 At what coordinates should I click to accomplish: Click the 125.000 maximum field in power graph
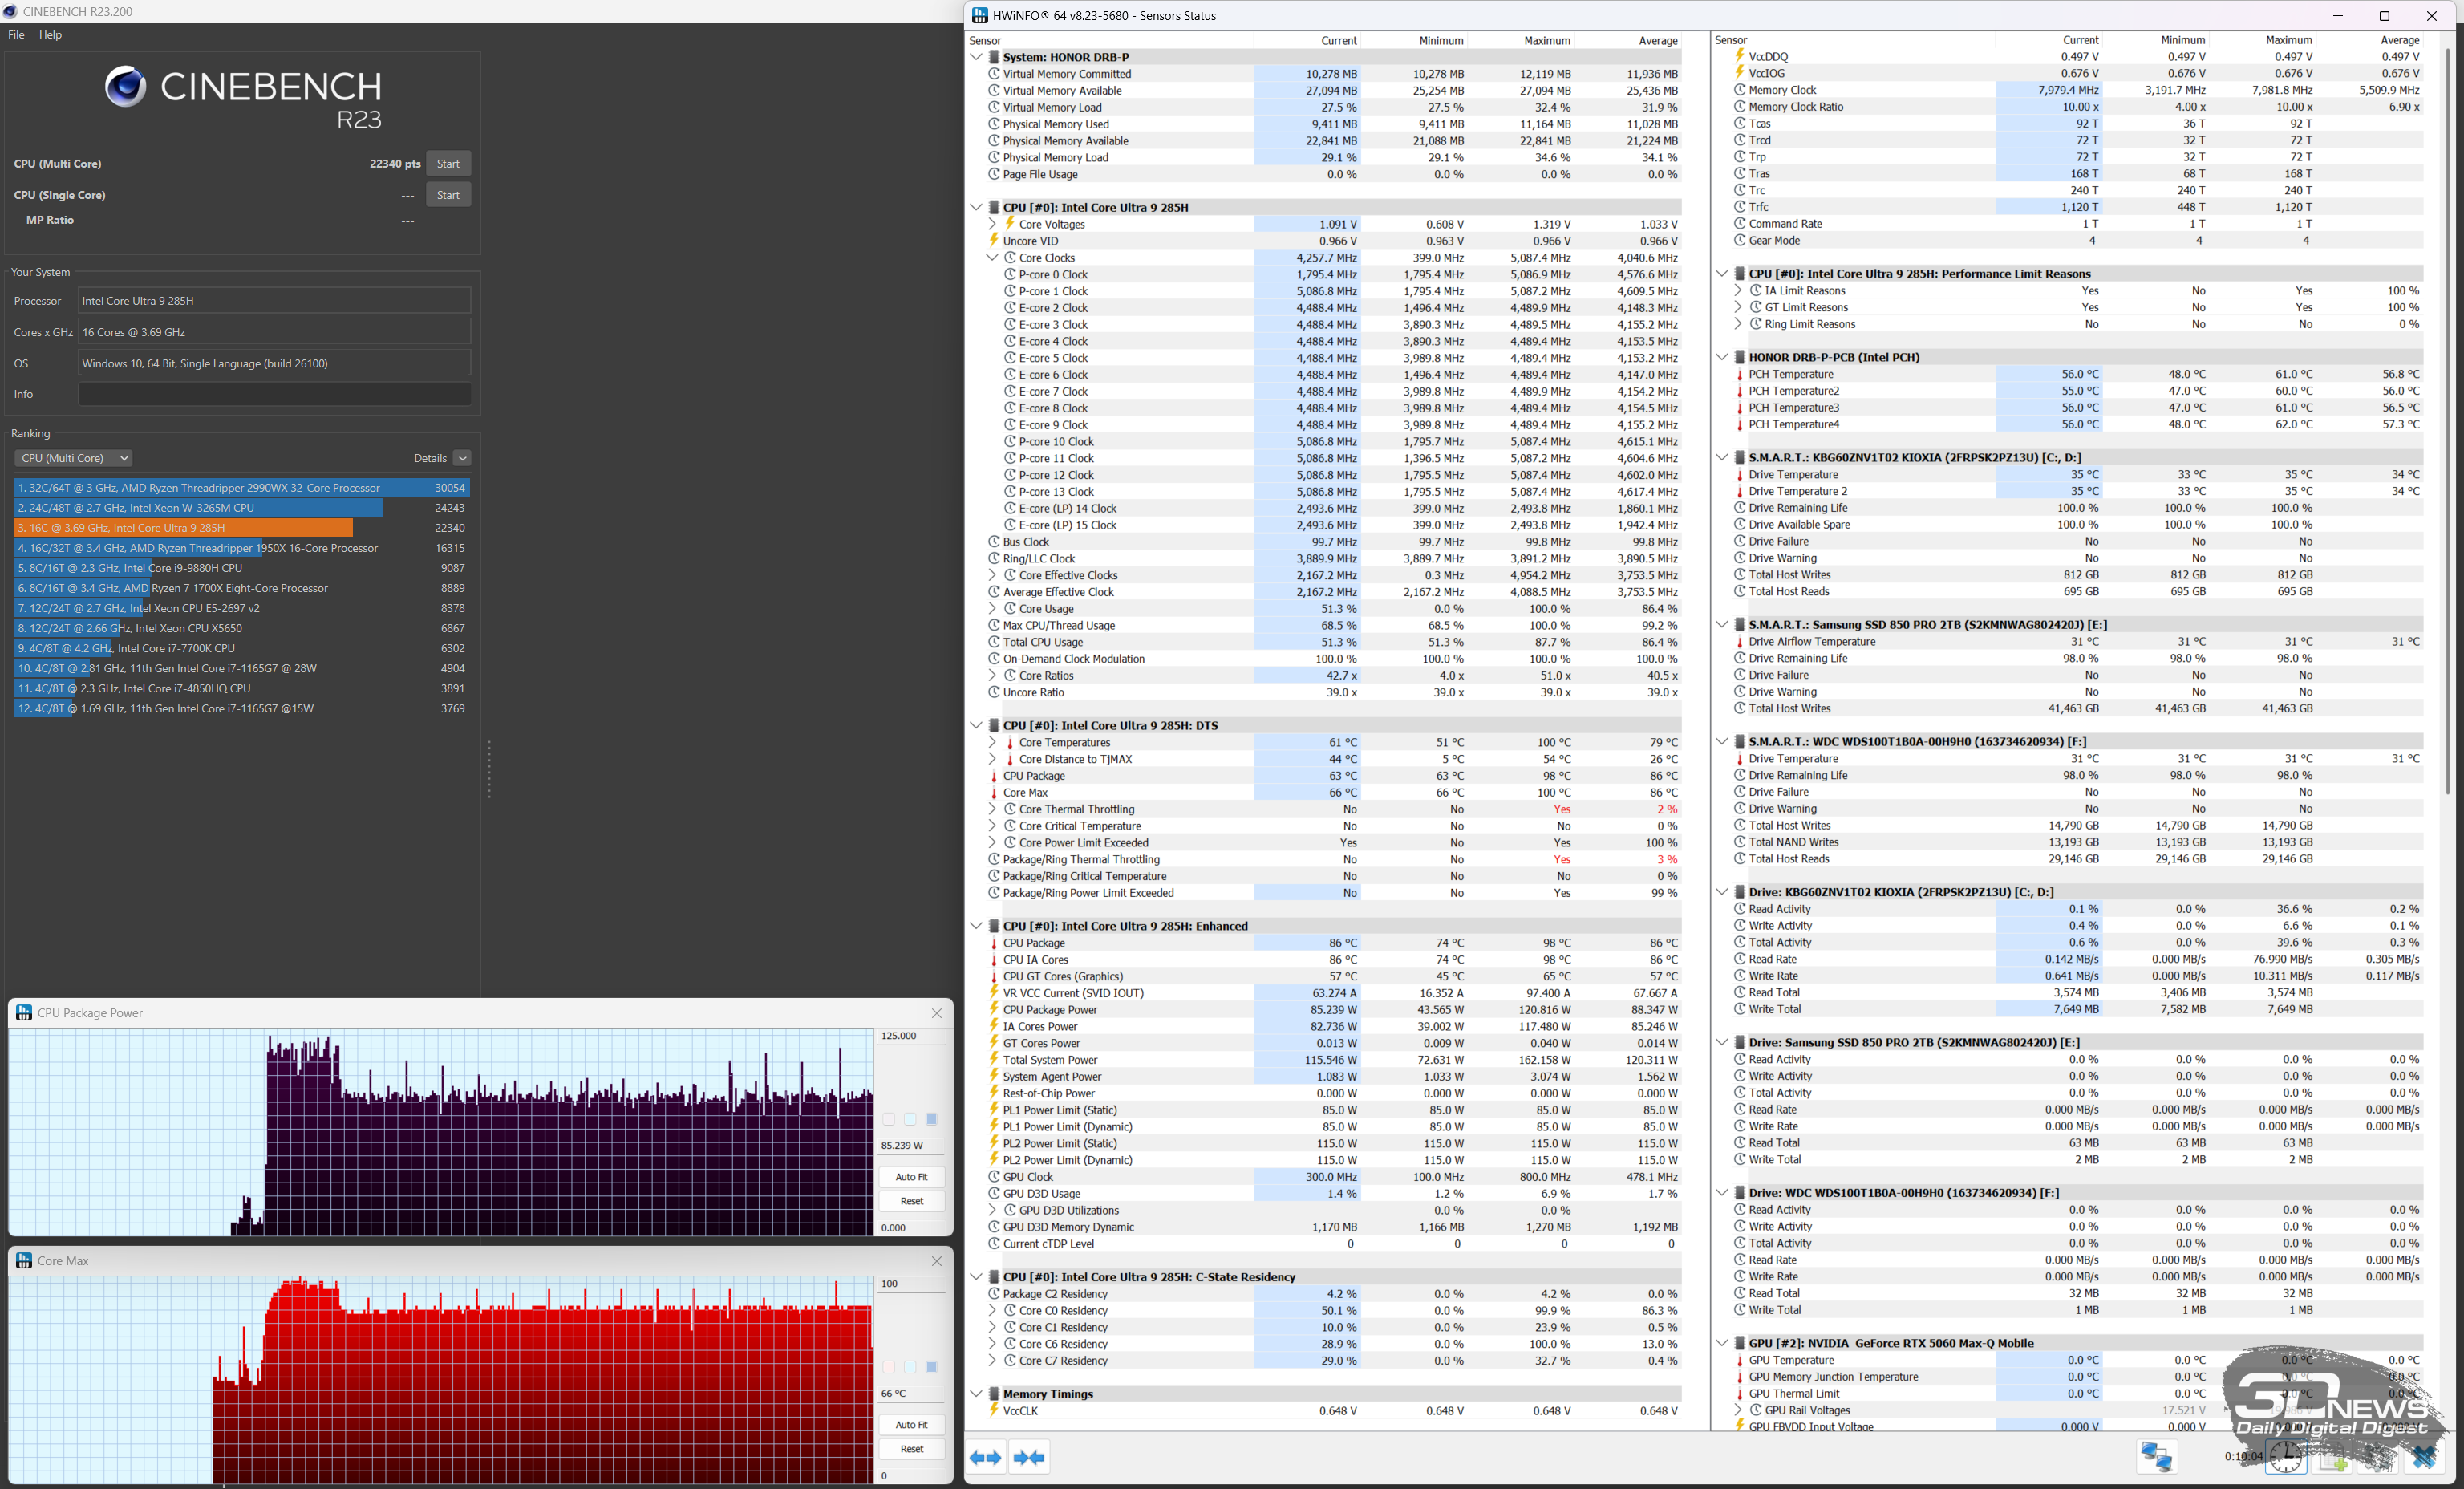[911, 1036]
